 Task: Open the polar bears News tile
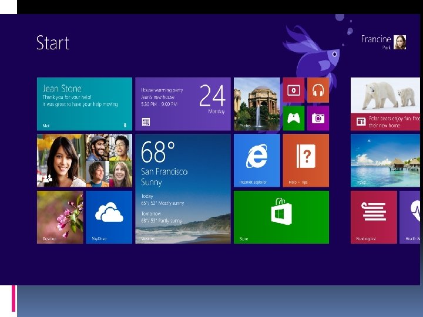coord(385,104)
